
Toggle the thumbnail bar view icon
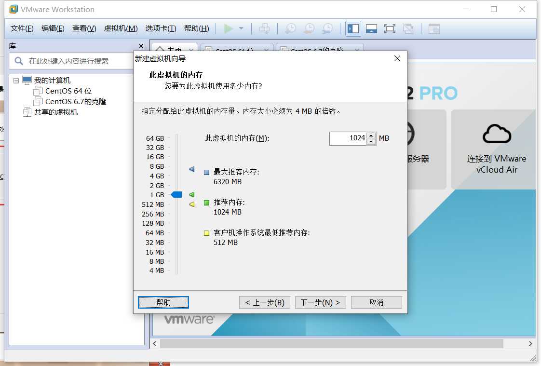(x=371, y=28)
